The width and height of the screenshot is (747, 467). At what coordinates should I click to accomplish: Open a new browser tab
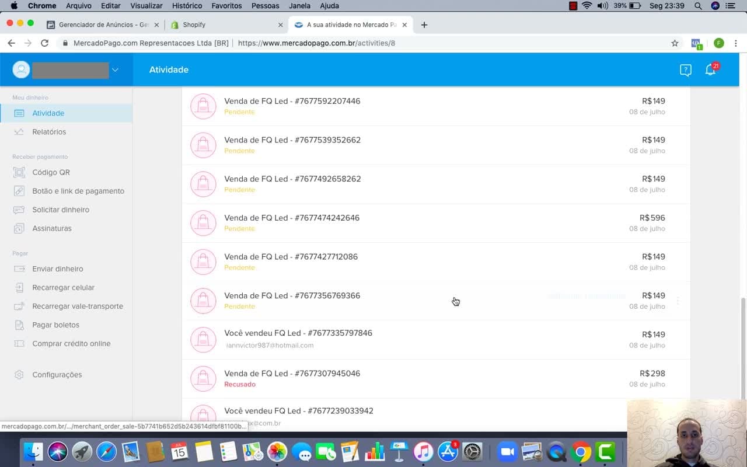click(x=424, y=25)
